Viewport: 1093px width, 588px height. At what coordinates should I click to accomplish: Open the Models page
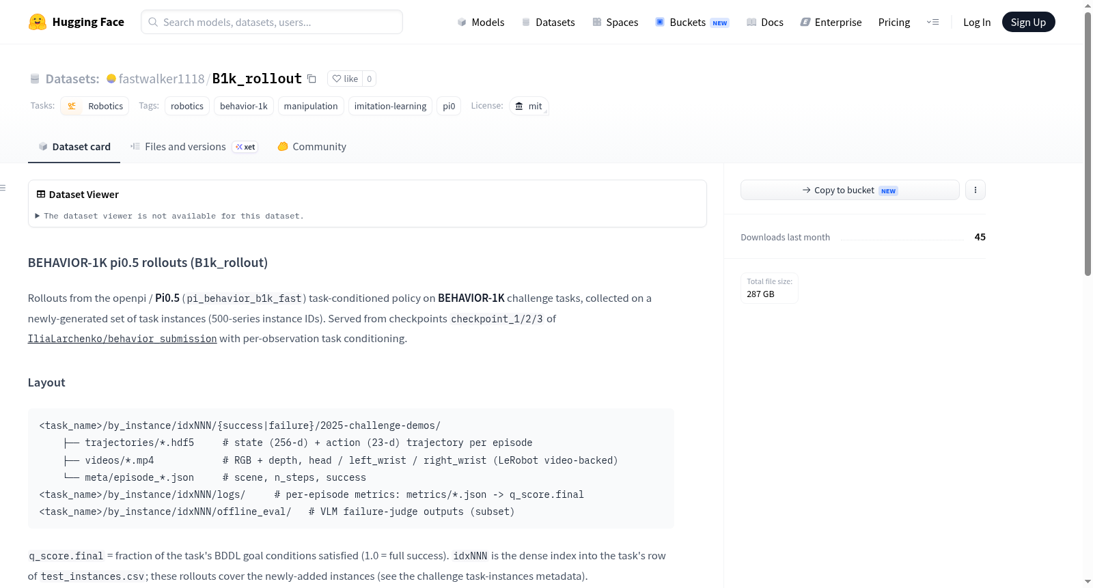click(481, 22)
